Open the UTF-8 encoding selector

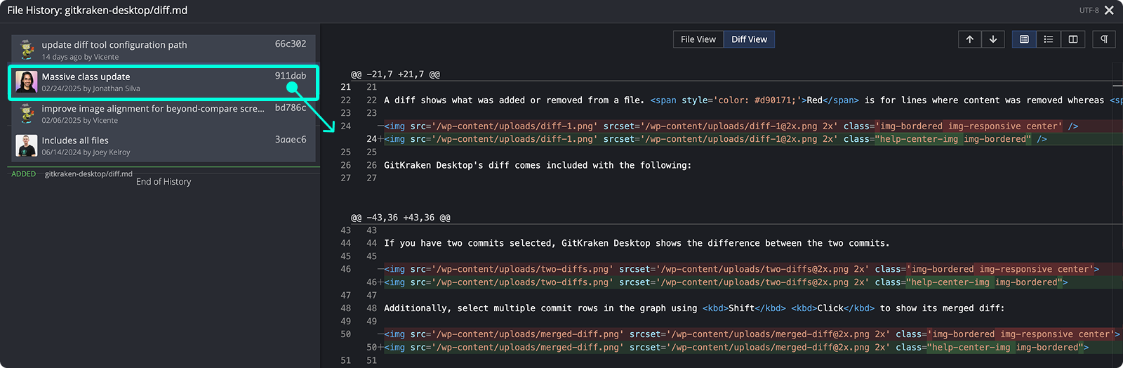[x=1089, y=11]
